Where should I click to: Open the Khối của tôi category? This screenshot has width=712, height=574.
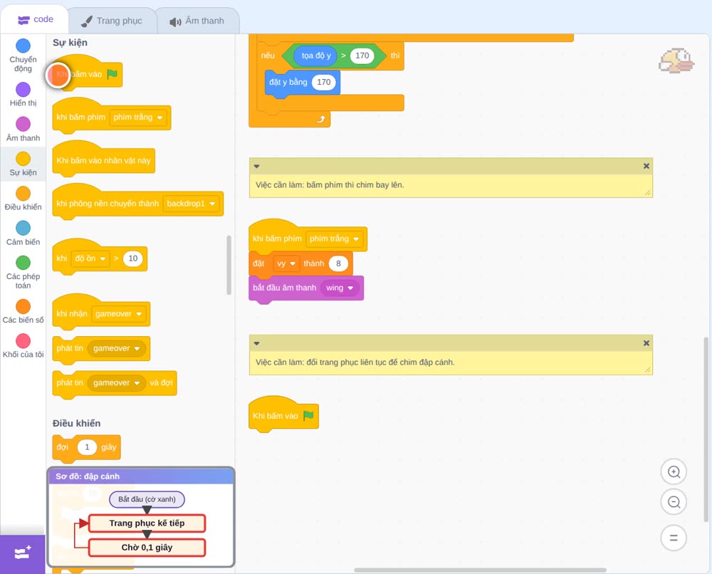(23, 346)
